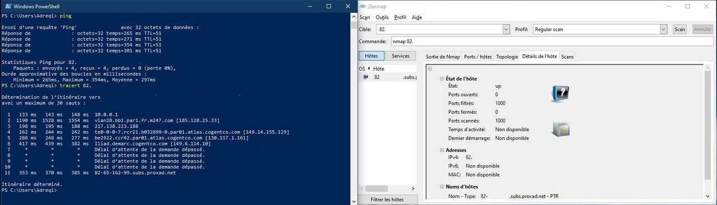Screen dimensions: 717x205
Task: Select the Services toggle button
Action: click(401, 56)
